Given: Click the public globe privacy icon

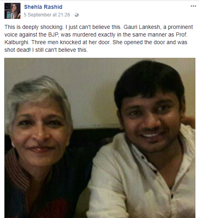Looking at the screenshot, I should coord(77,15).
